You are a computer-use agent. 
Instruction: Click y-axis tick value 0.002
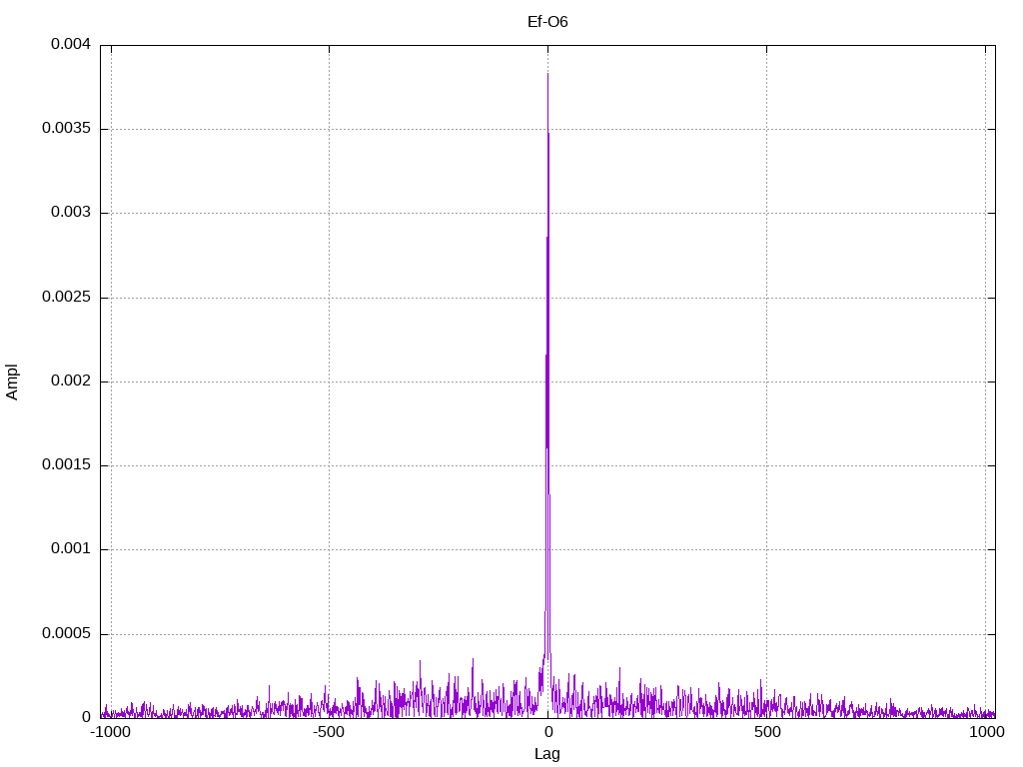71,381
